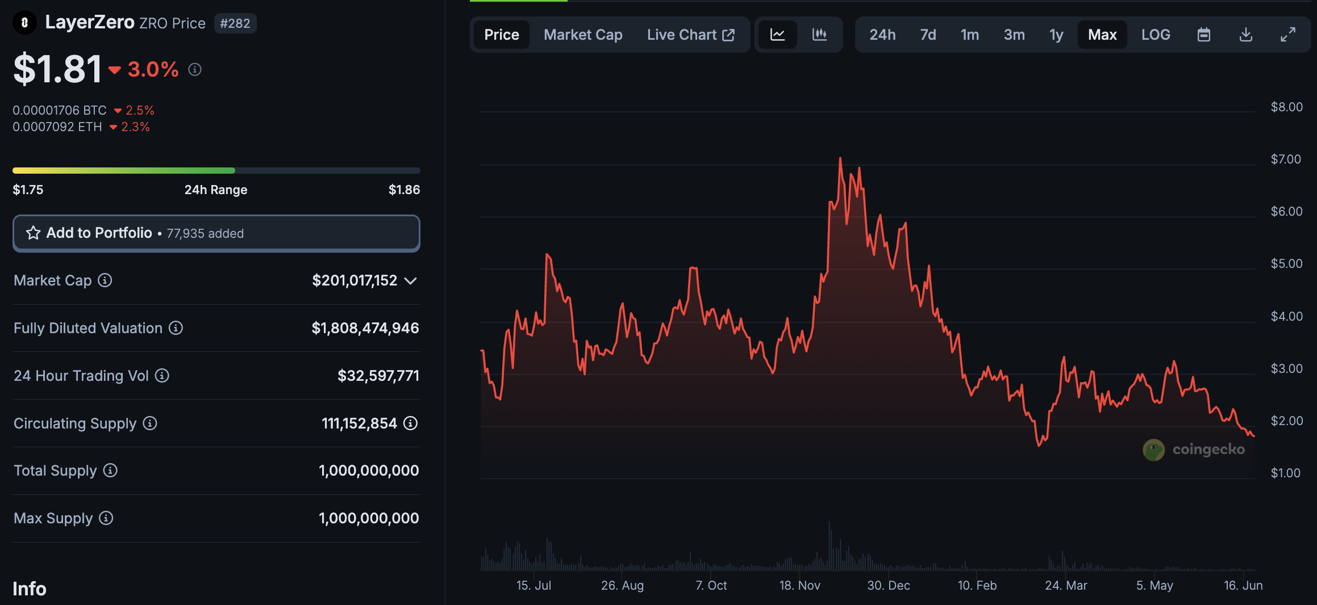Open the calendar date range picker

pyautogui.click(x=1204, y=35)
